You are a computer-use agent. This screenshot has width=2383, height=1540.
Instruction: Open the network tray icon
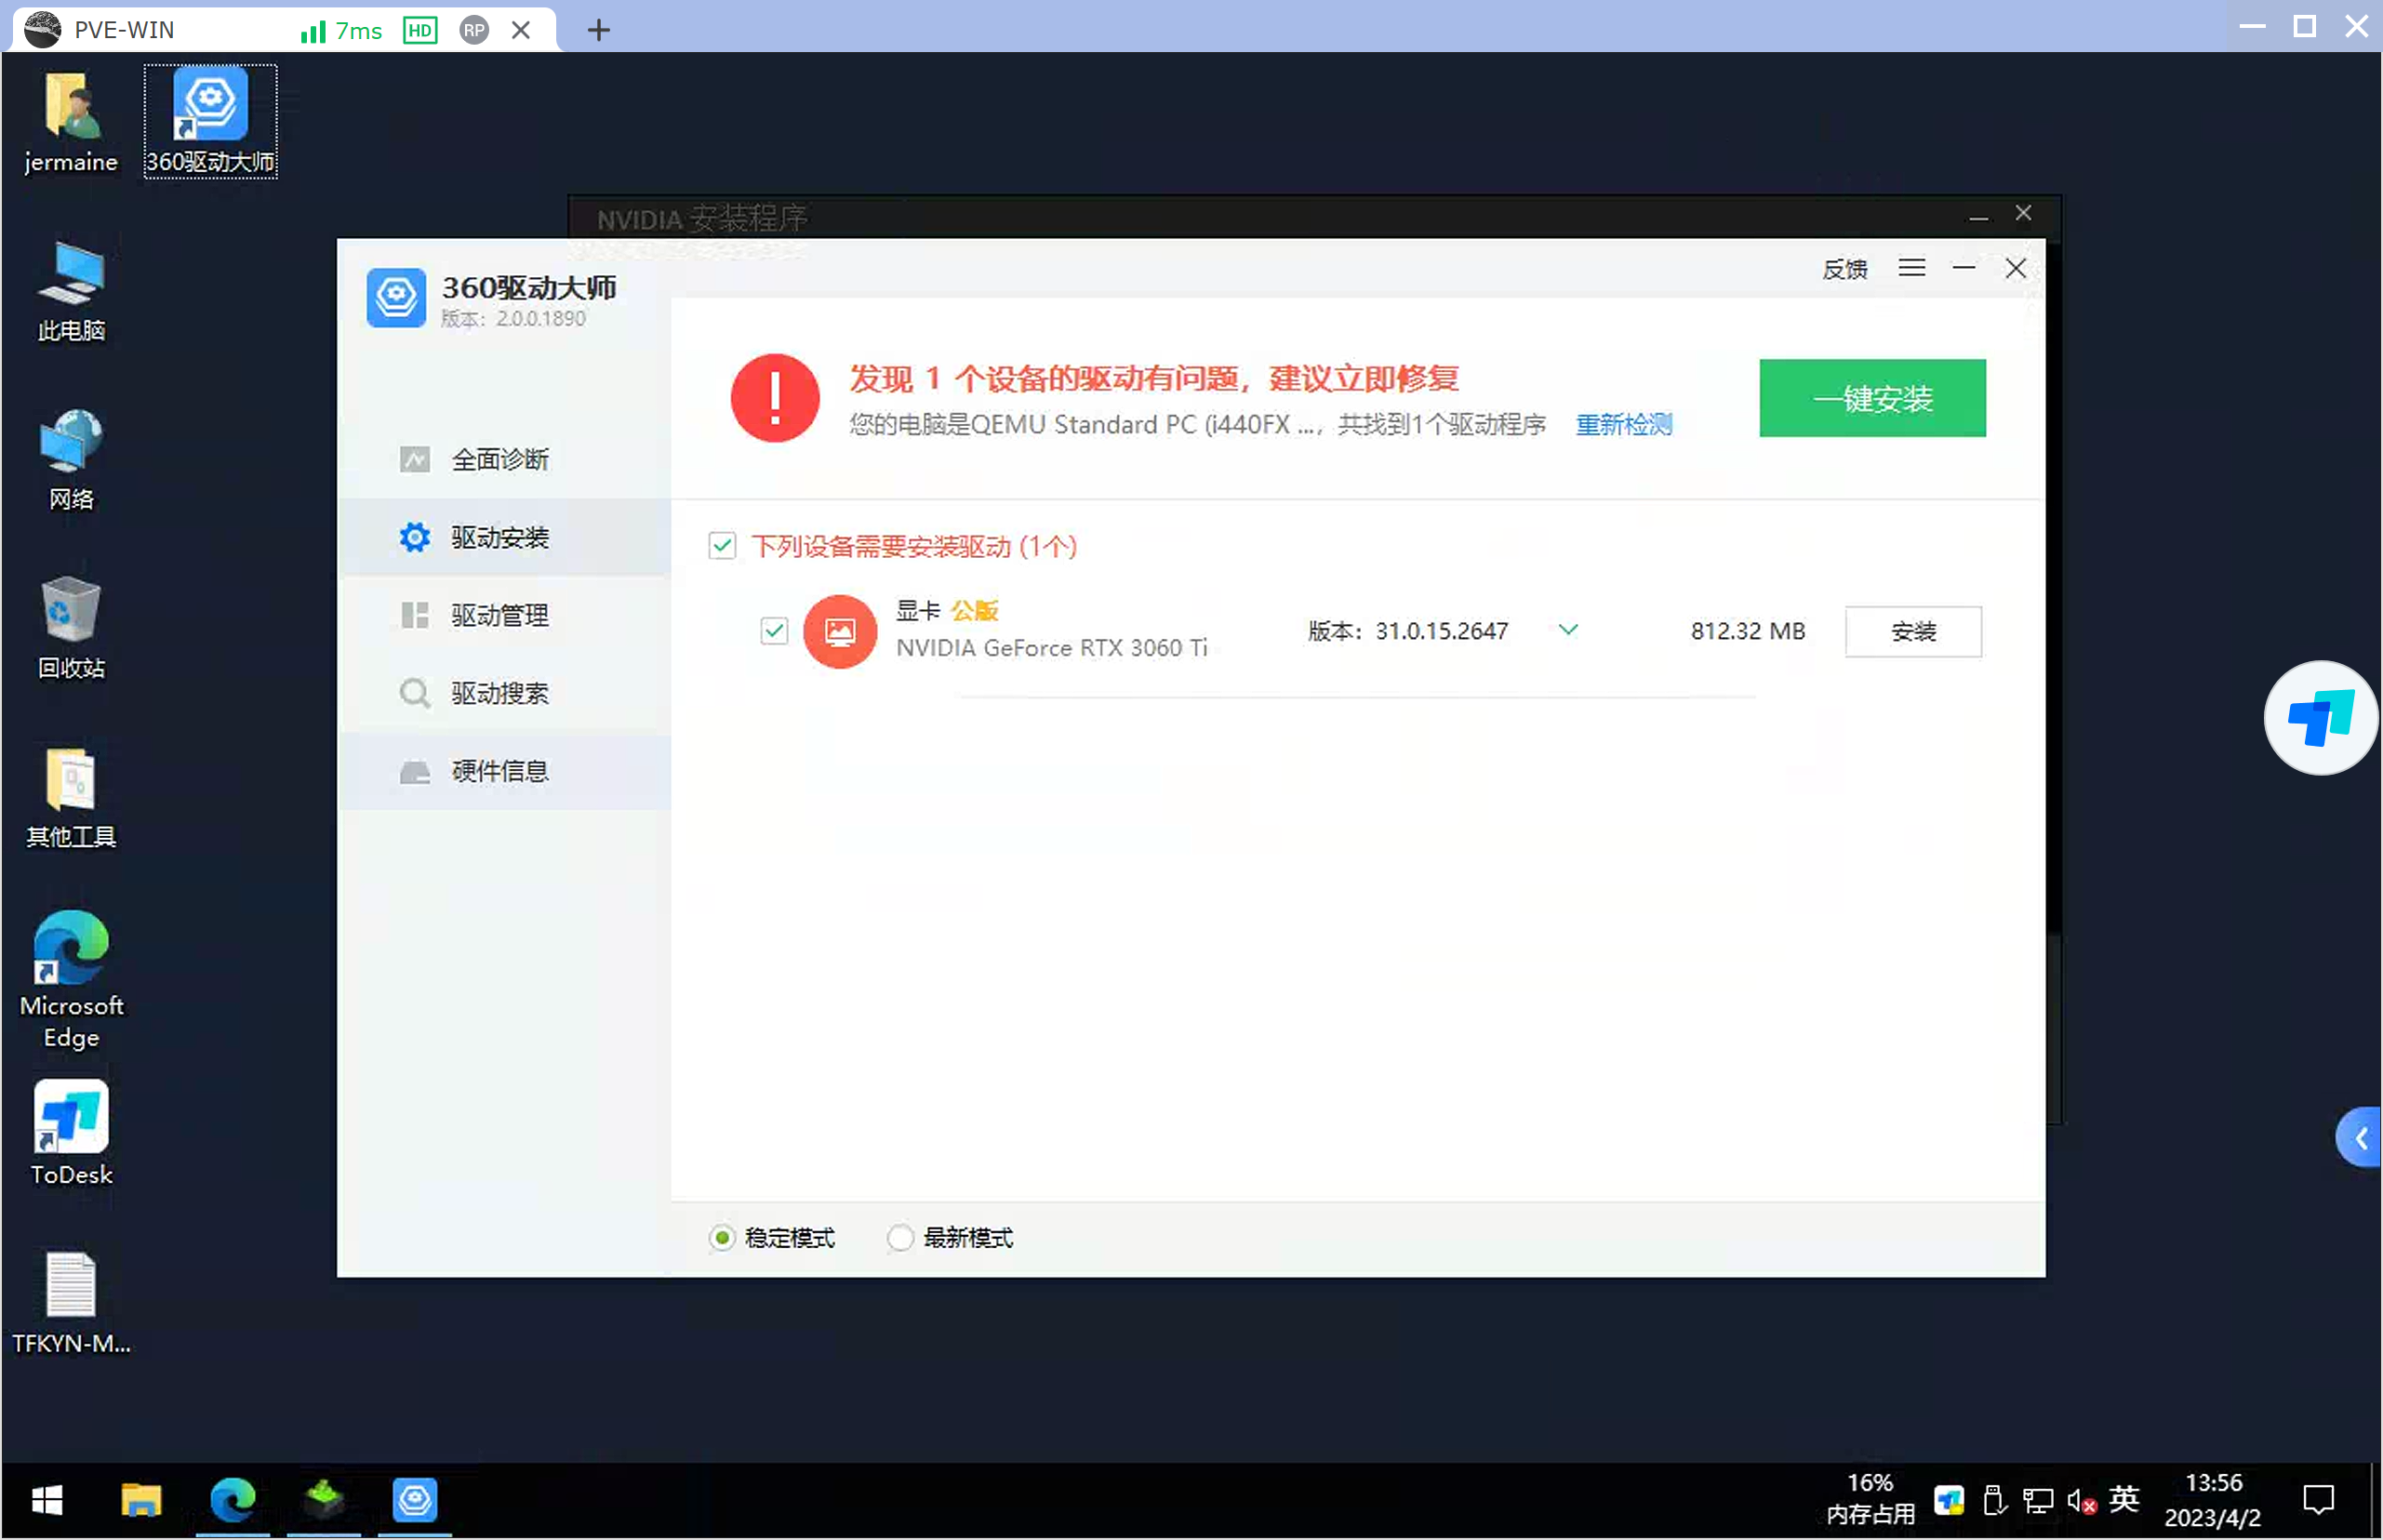point(2037,1500)
